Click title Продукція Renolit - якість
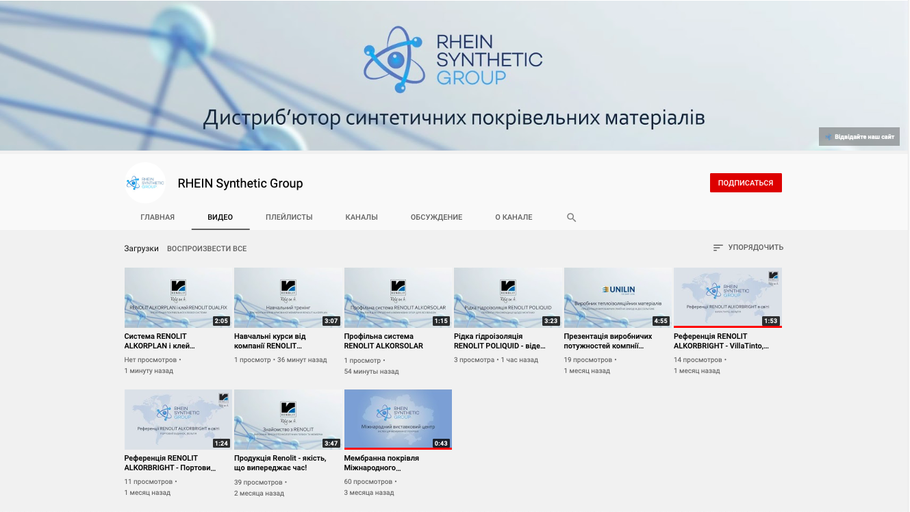The width and height of the screenshot is (910, 512). point(280,463)
